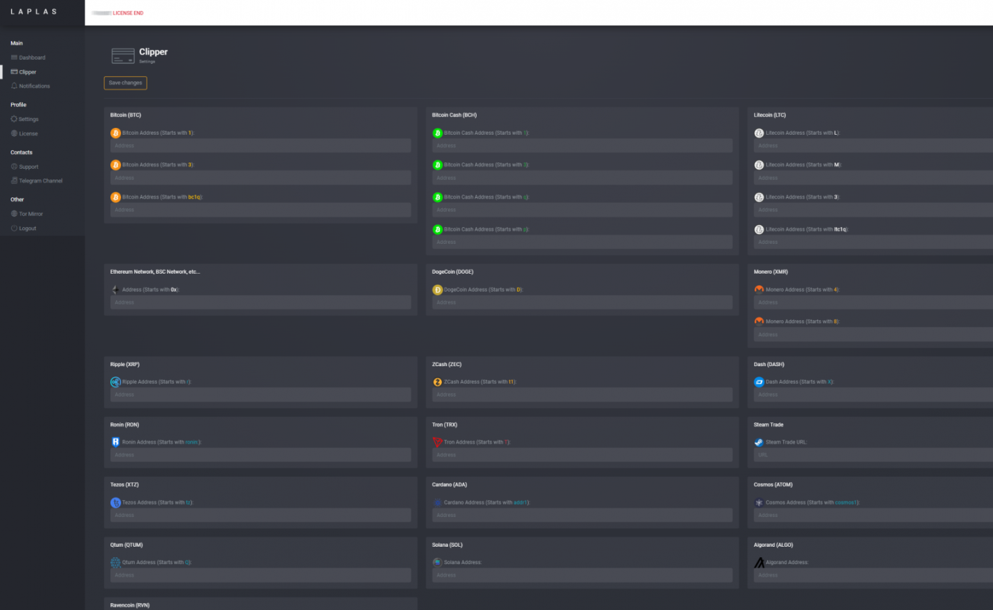Go to Settings under Profile
Screen dimensions: 993x610
point(25,119)
